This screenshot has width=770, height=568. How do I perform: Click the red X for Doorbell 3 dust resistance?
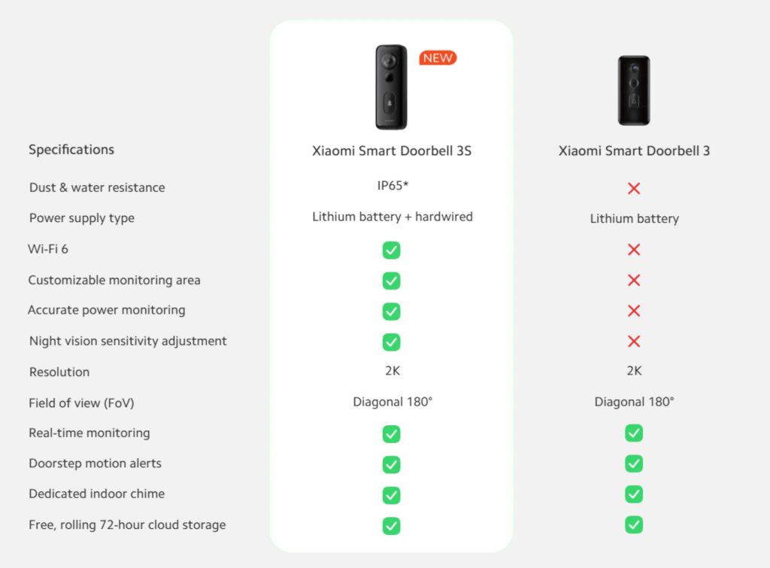click(x=634, y=188)
